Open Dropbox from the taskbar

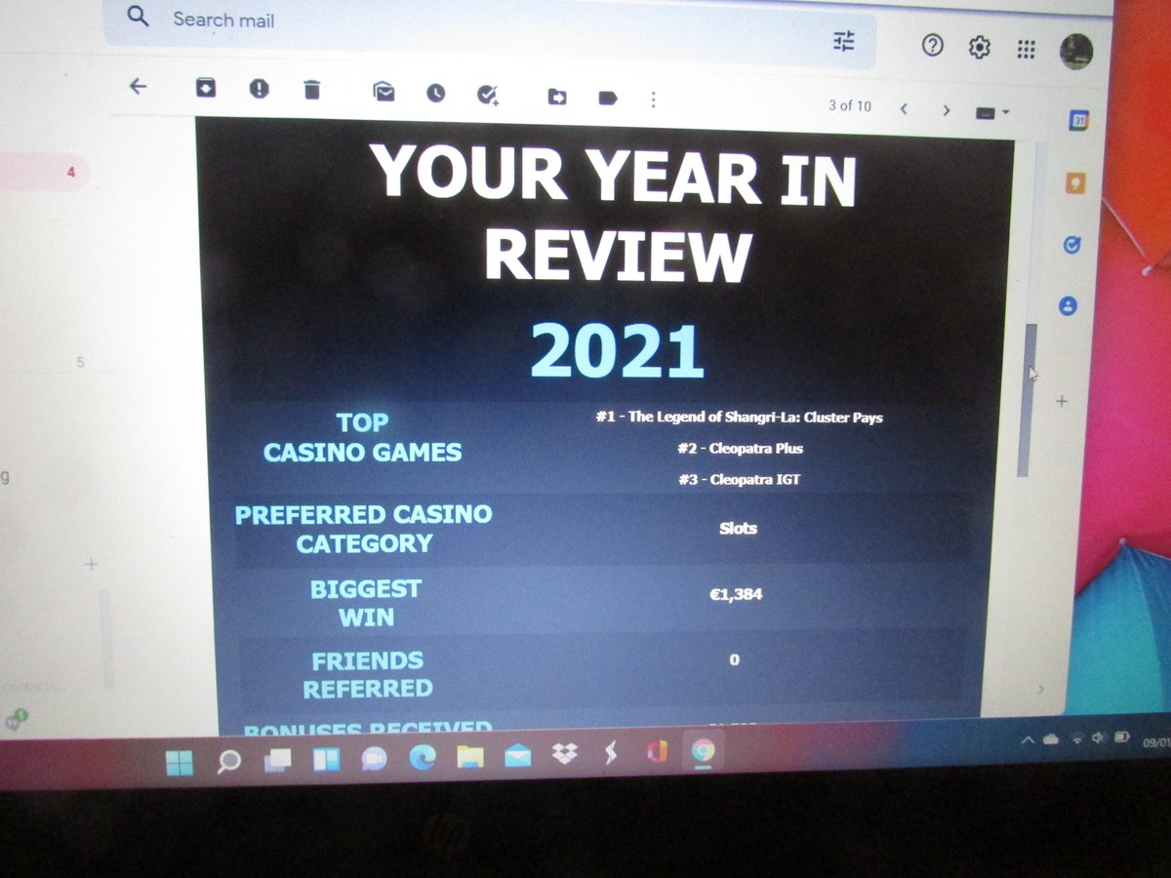point(564,754)
